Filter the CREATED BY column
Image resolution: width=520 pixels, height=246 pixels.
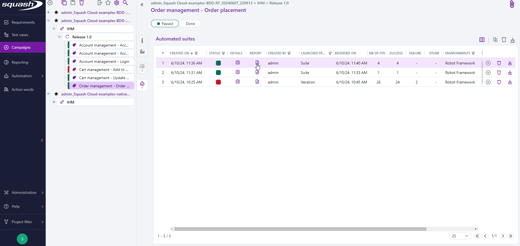point(289,53)
